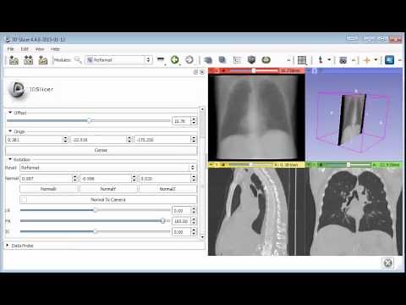The image size is (406, 305).
Task: Open the Help menu
Action: 55,49
